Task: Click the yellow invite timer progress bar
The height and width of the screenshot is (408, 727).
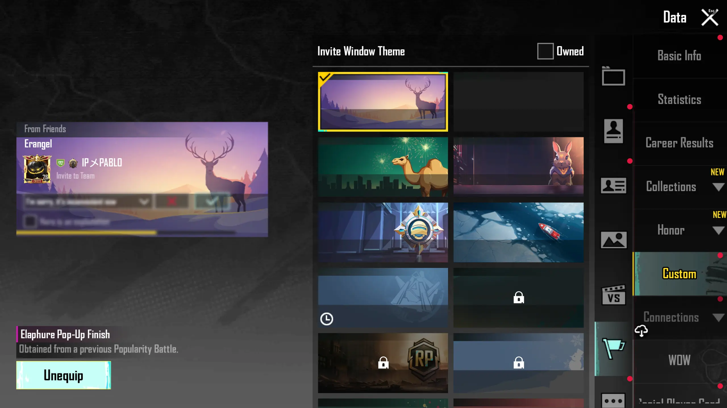Action: coord(86,233)
